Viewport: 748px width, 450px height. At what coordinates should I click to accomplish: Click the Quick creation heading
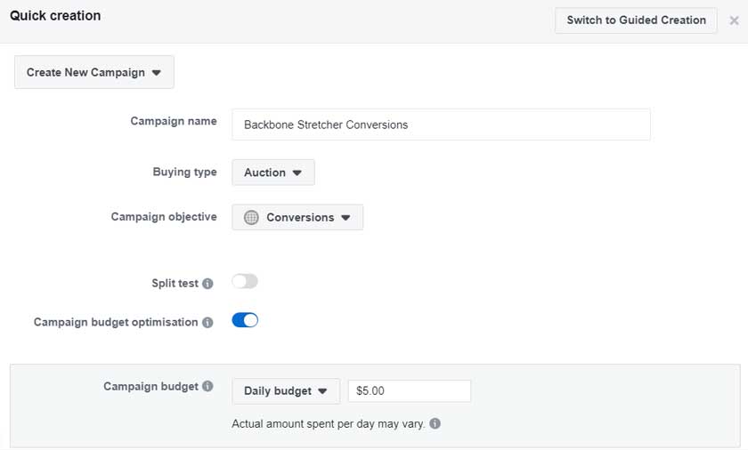coord(55,16)
